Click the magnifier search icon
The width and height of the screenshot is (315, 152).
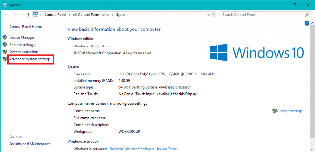tap(307, 15)
